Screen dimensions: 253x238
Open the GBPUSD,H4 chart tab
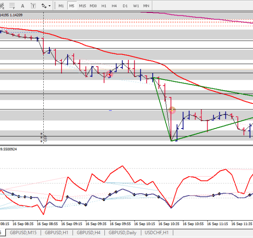(88, 233)
